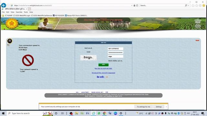The width and height of the screenshot is (207, 116).
Task: Close the security settings notification bar
Action: coord(166,107)
